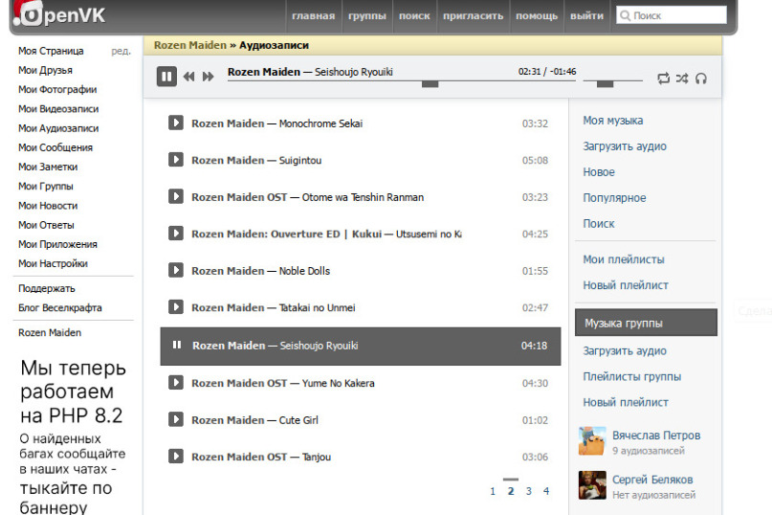Open Мои Друзья

coord(45,70)
